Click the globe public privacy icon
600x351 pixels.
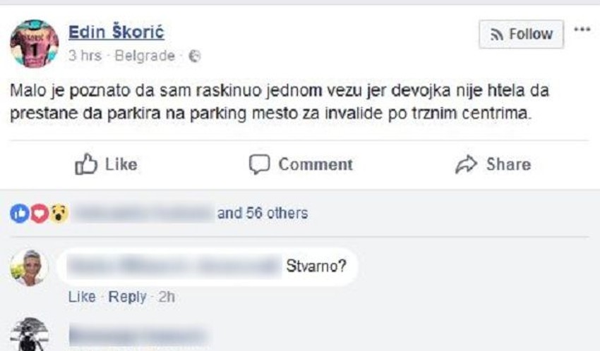tap(195, 56)
